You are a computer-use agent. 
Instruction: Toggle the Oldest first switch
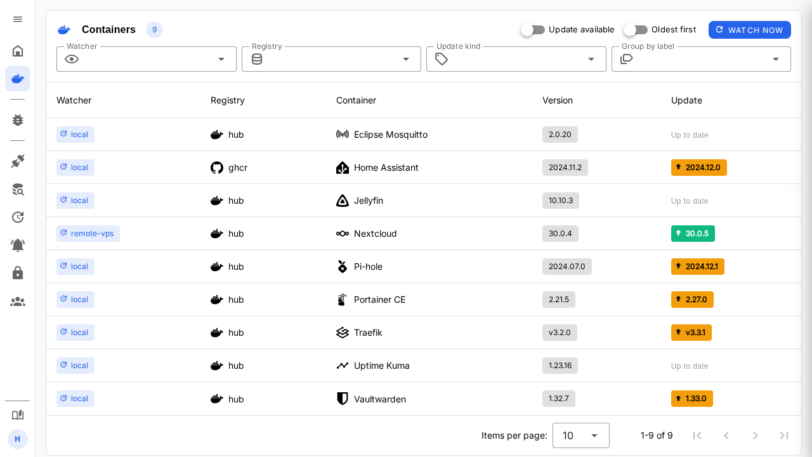[x=636, y=30]
